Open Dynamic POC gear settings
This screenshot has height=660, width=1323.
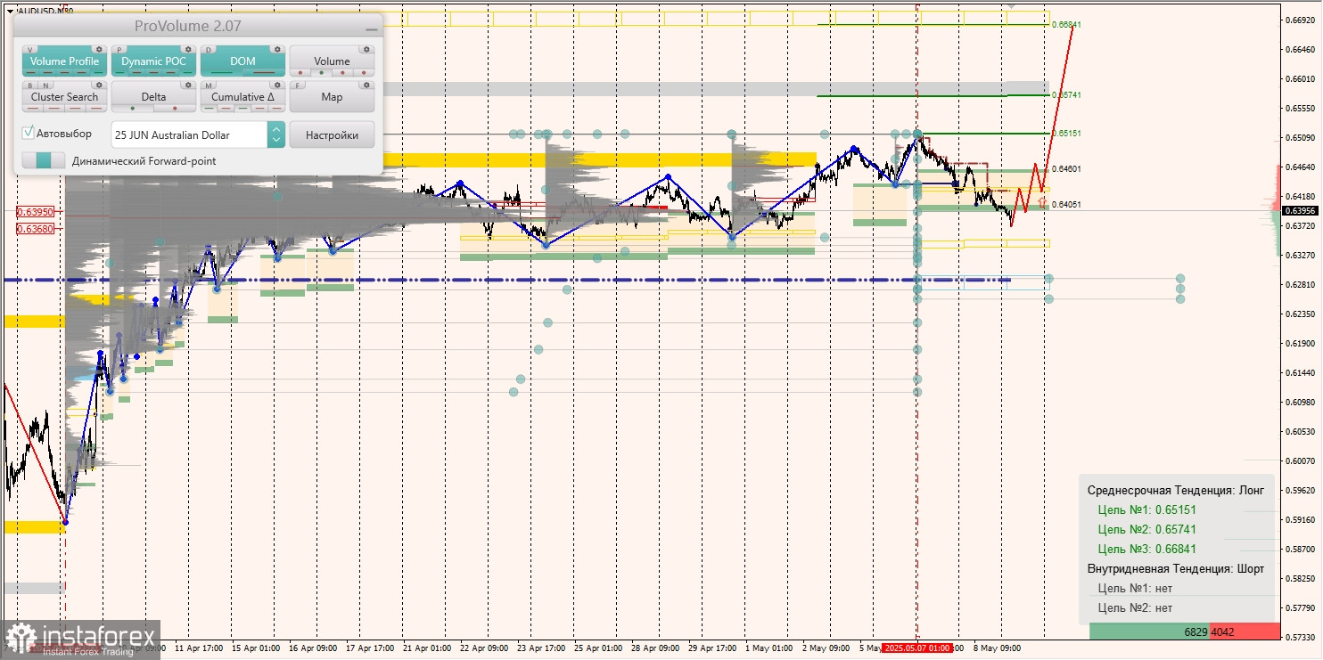point(188,49)
